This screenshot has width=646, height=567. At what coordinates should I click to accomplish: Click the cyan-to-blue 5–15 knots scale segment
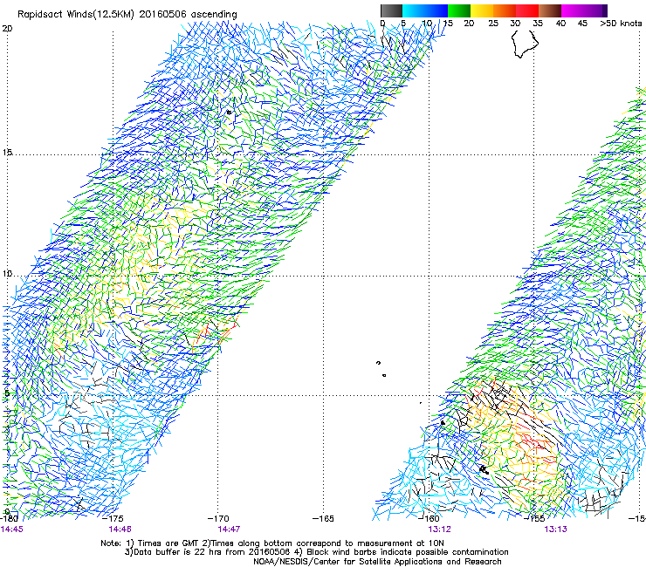pos(425,10)
